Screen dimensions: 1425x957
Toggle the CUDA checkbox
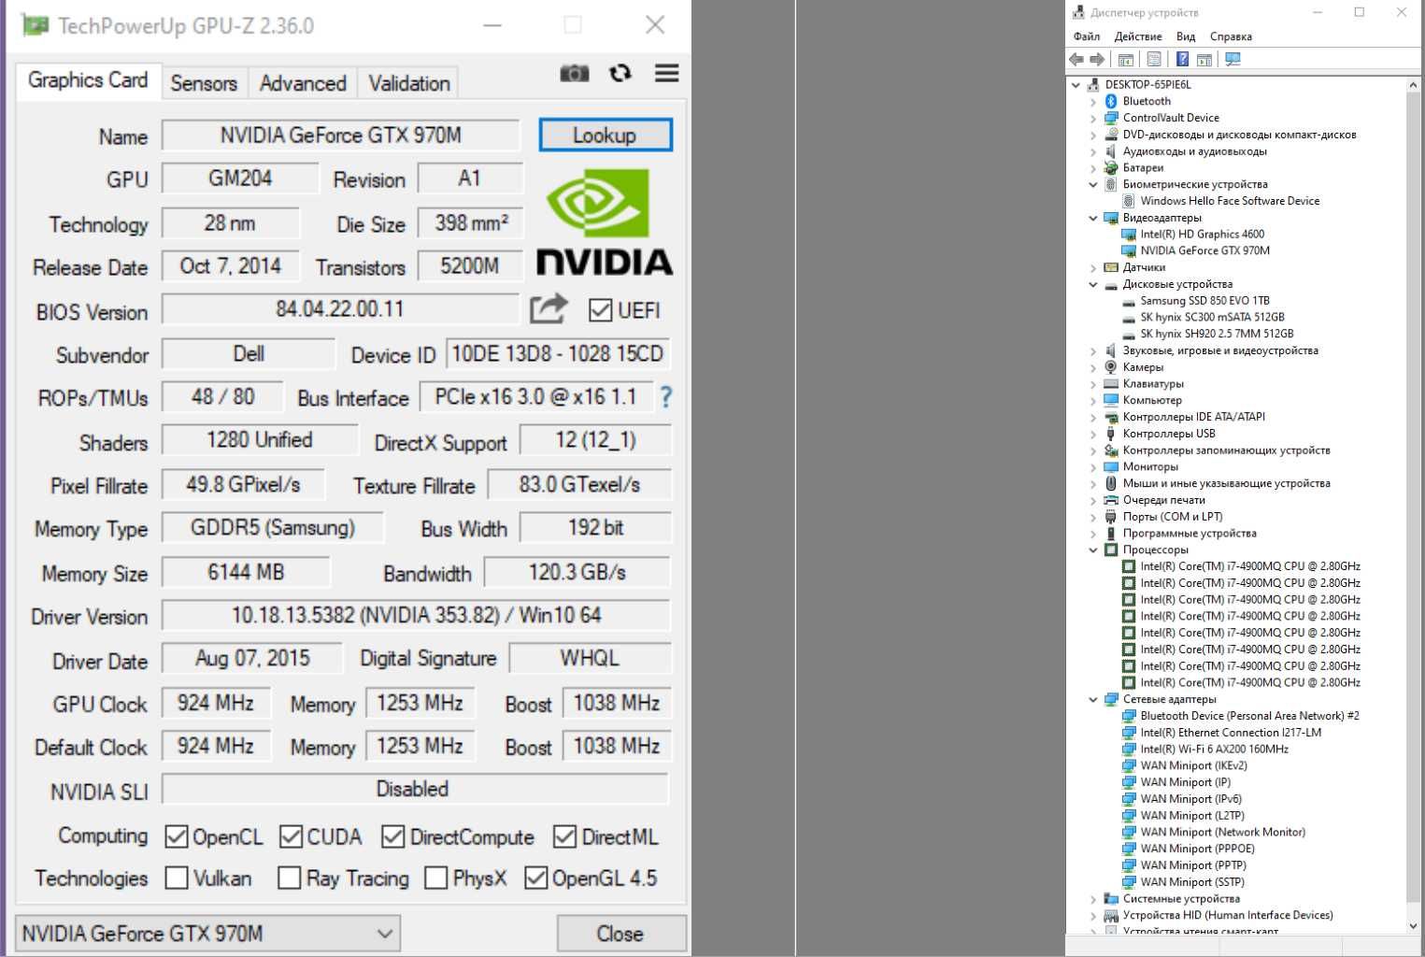click(x=291, y=836)
